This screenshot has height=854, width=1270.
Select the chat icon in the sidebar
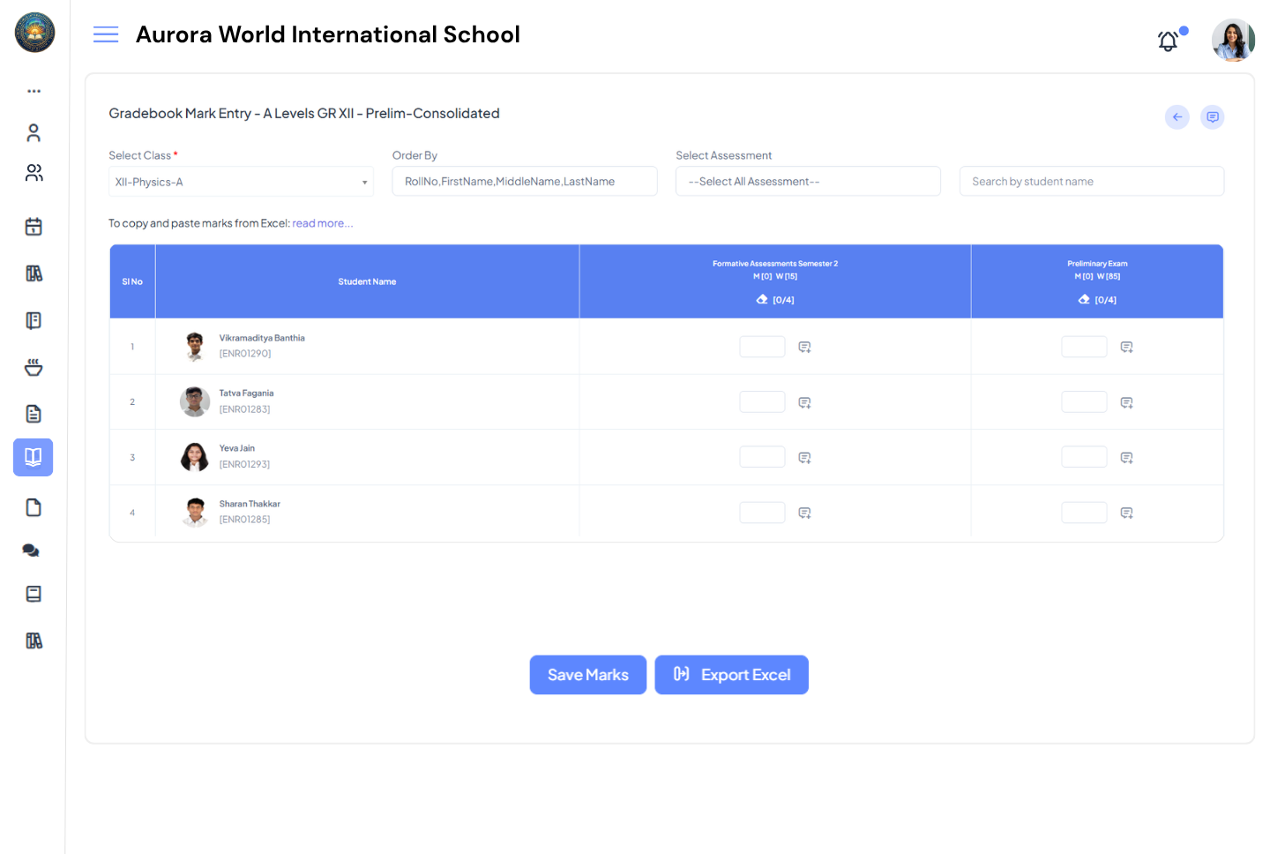(x=30, y=550)
